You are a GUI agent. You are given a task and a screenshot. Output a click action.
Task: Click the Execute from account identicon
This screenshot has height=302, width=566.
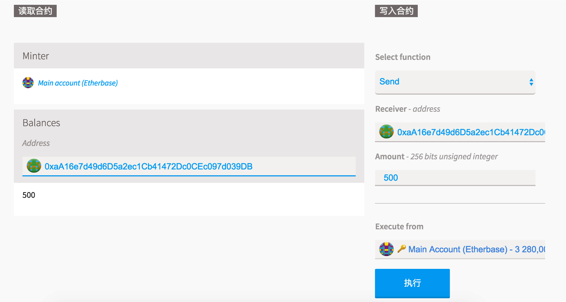(386, 249)
